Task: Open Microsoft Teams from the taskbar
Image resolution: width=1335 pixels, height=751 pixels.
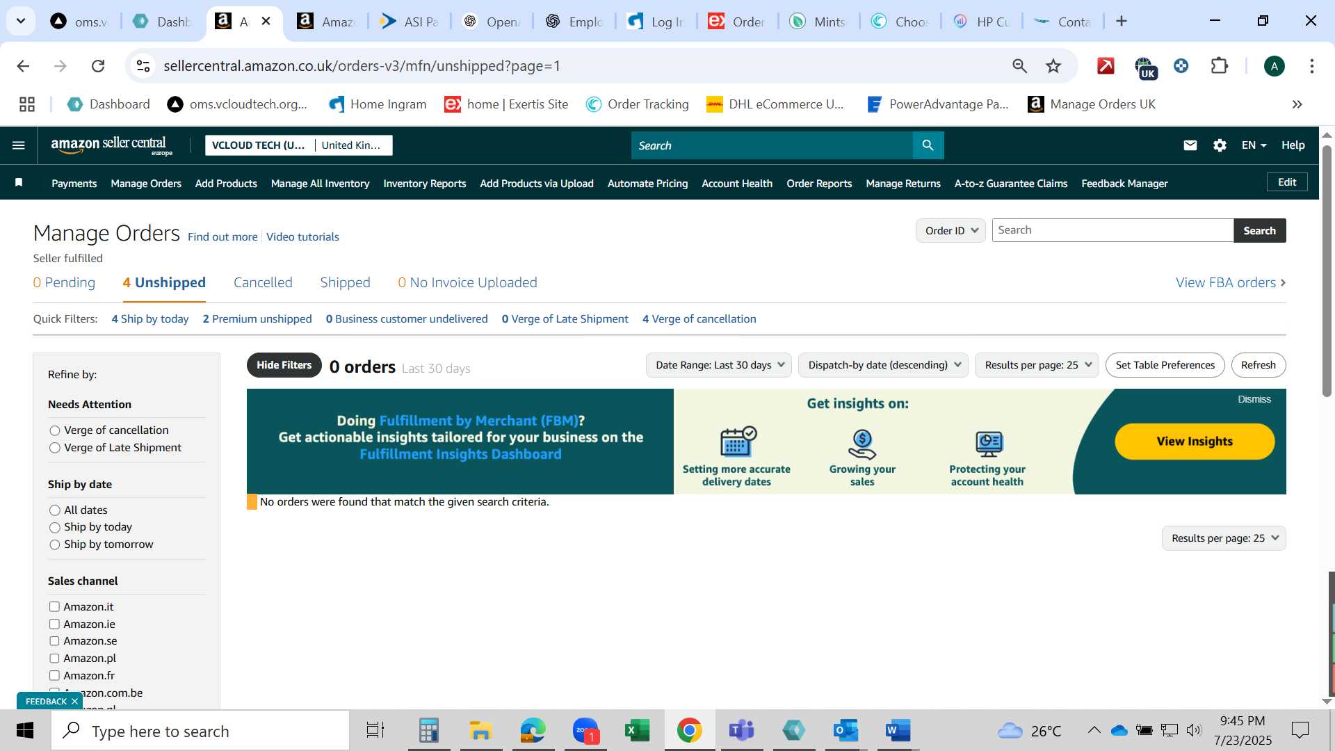Action: point(741,730)
